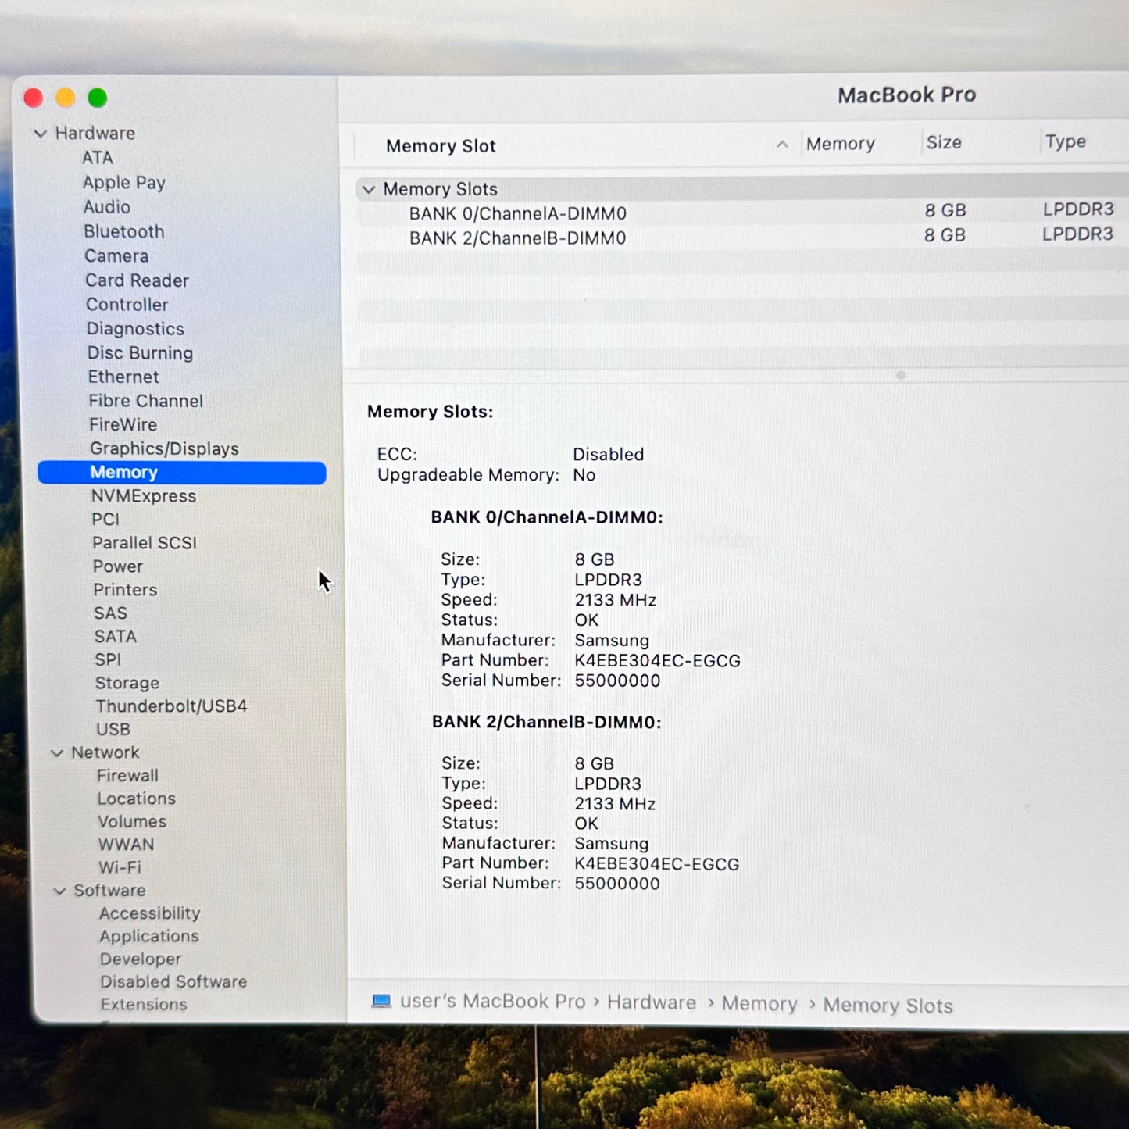Open SAS entry
Screen dimensions: 1129x1129
click(110, 613)
